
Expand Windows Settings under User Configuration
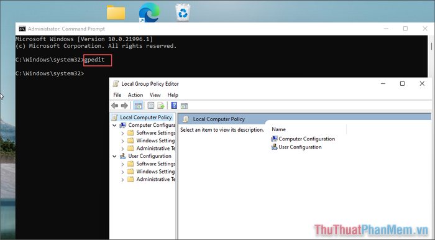click(122, 172)
